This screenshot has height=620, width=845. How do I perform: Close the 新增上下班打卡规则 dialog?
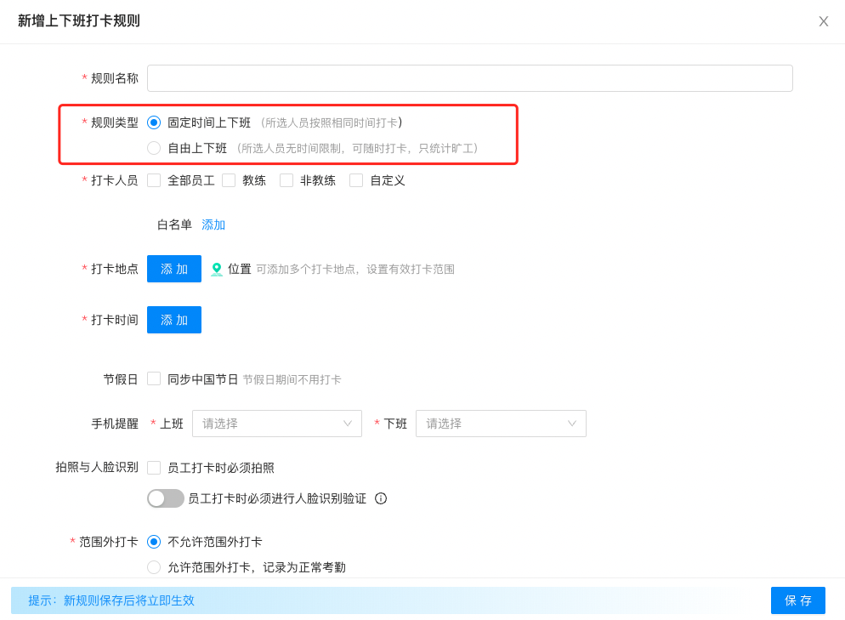tap(823, 21)
